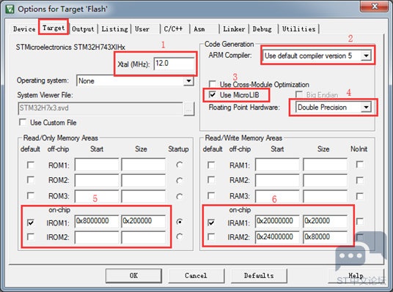Enable the Use Custom File checkbox
The width and height of the screenshot is (393, 292).
point(23,123)
